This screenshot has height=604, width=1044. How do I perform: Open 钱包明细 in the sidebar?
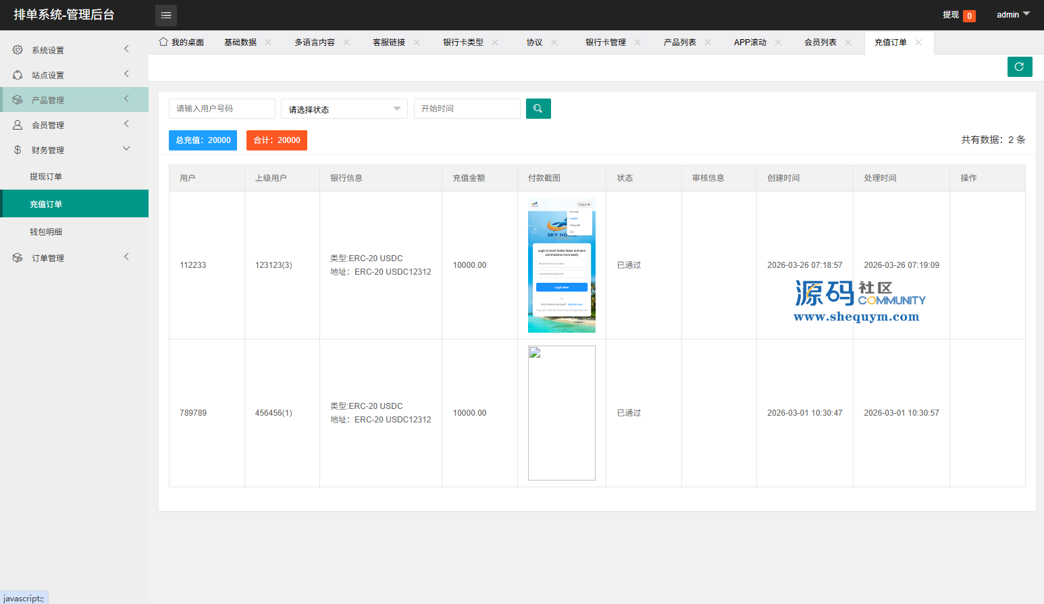46,232
